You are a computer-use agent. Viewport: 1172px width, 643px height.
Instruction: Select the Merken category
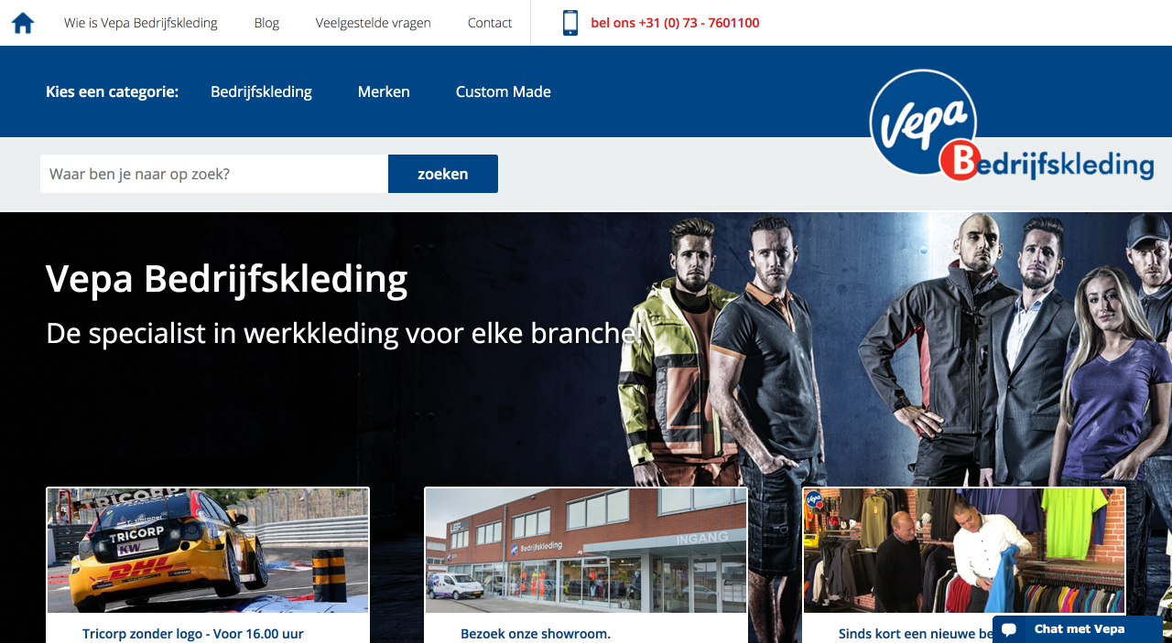384,91
